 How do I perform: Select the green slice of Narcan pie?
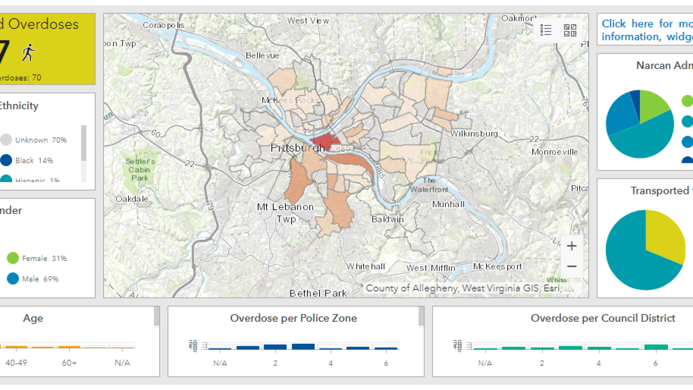click(x=654, y=104)
